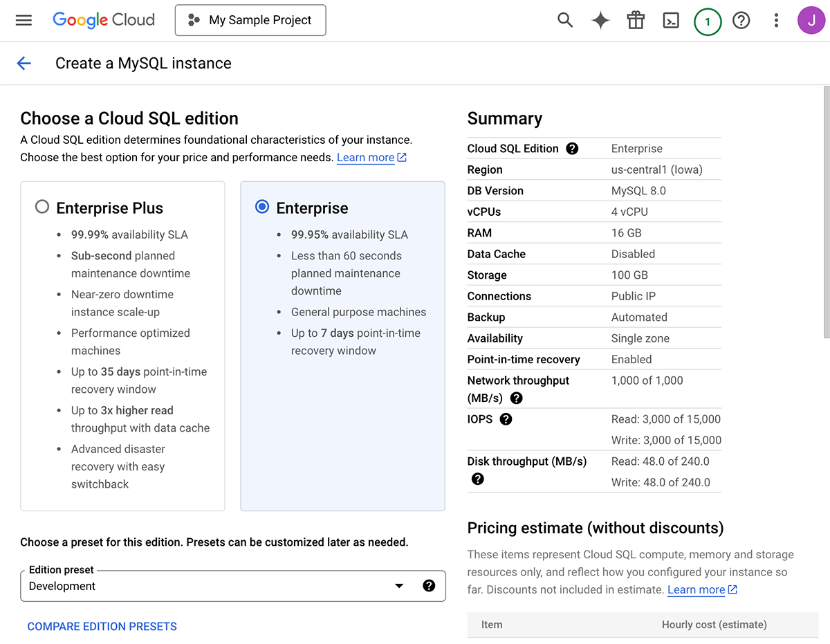Click the help icon beside Cloud SQL Edition

point(572,149)
